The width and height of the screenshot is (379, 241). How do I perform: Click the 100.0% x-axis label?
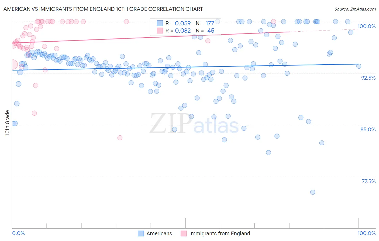pos(367,233)
